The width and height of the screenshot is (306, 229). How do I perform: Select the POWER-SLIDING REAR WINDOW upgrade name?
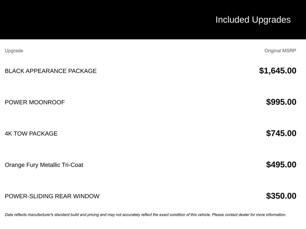[x=52, y=196]
